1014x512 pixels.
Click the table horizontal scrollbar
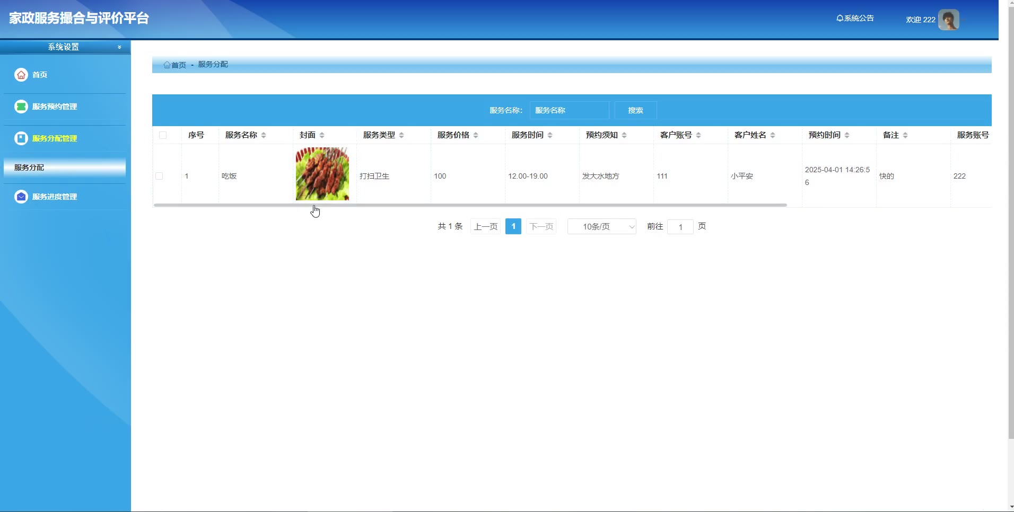[x=470, y=205]
